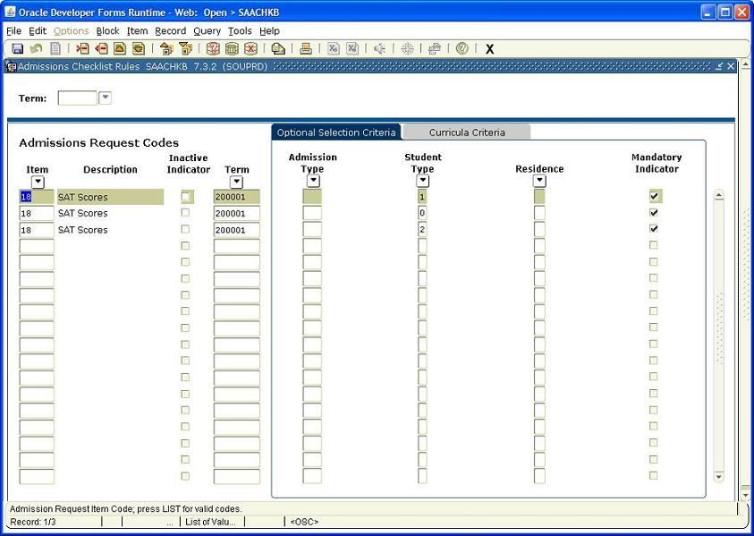Click the '<OSC>' status bar indicator
The height and width of the screenshot is (536, 754).
[x=304, y=522]
